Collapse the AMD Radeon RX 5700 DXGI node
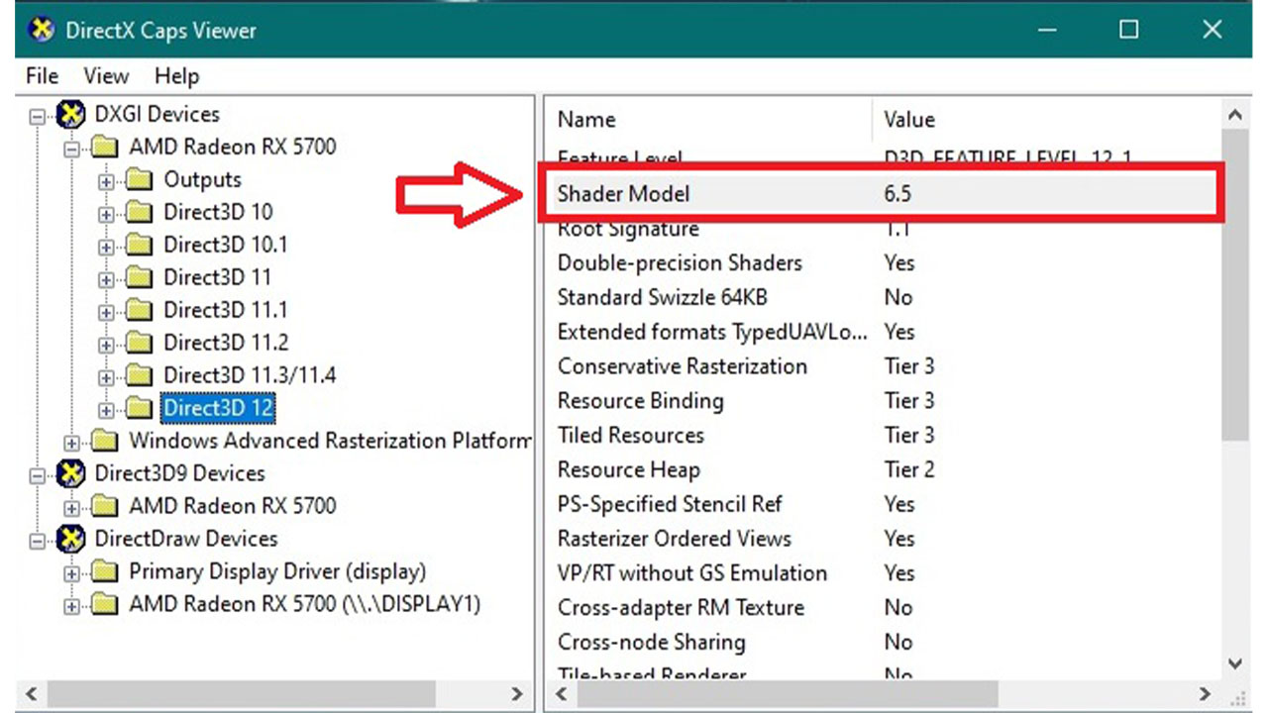The height and width of the screenshot is (713, 1268). coord(72,149)
